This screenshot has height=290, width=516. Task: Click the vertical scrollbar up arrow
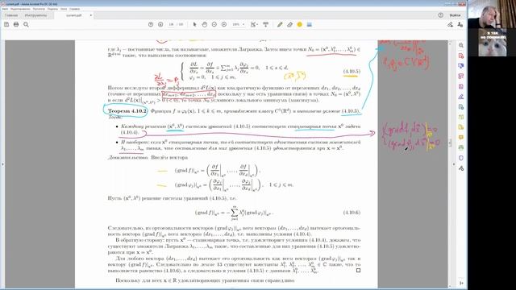450,43
